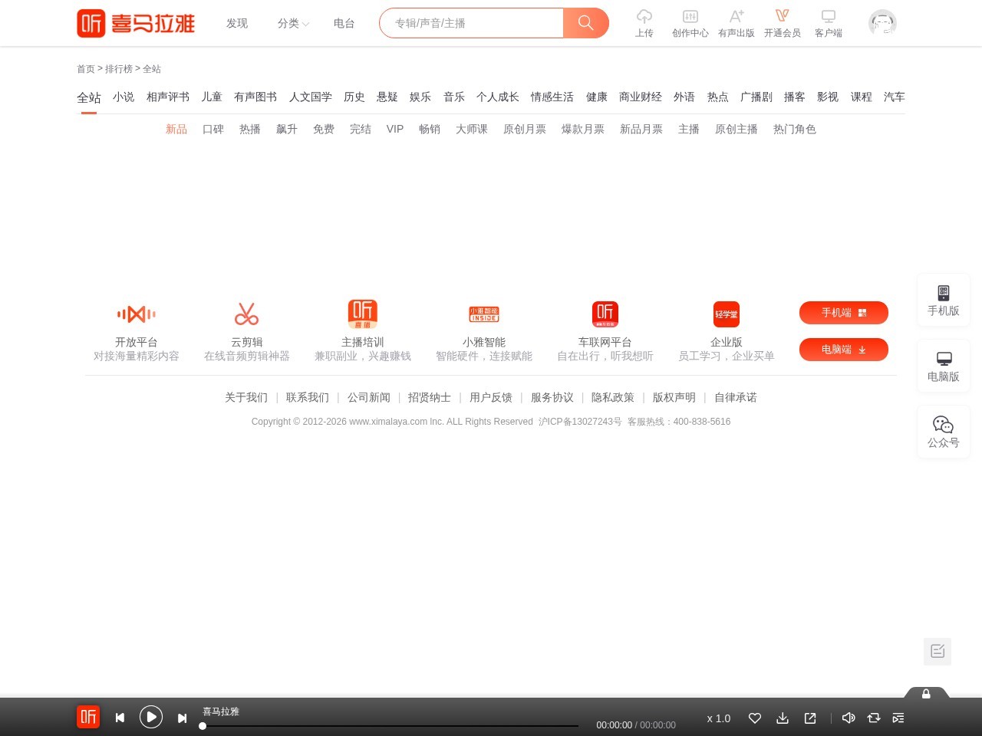Click into the 专辑/声音/主播 search field

coord(472,23)
